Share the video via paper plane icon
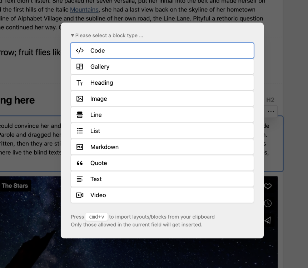This screenshot has width=308, height=268. [268, 220]
